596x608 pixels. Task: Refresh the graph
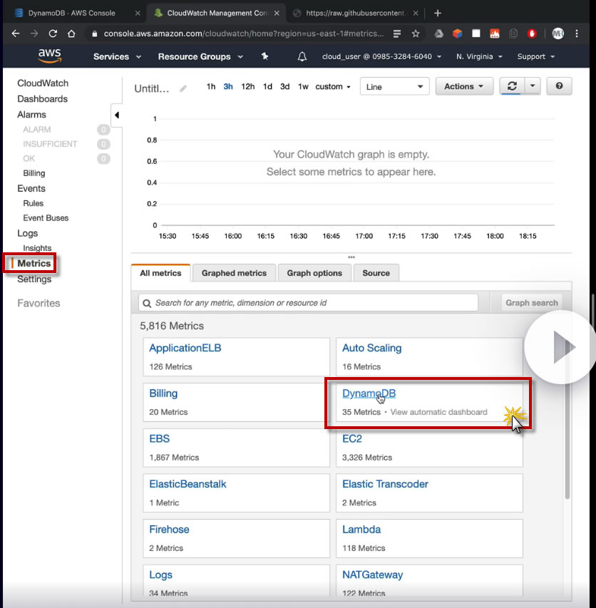click(x=512, y=86)
